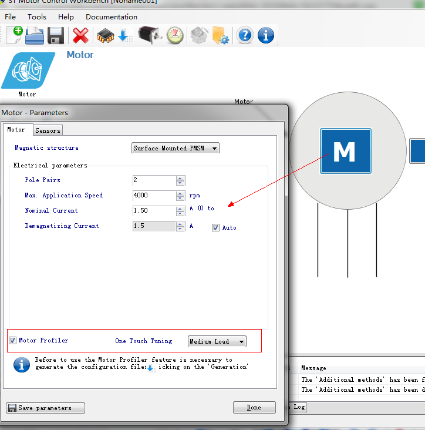Screen dimensions: 425x430
Task: Click the Demagnetizing Current 1.5 field
Action: click(154, 226)
